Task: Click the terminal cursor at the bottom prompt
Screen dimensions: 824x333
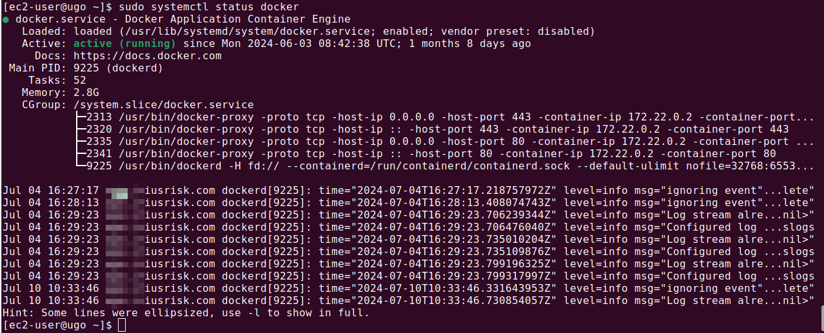Action: point(122,325)
